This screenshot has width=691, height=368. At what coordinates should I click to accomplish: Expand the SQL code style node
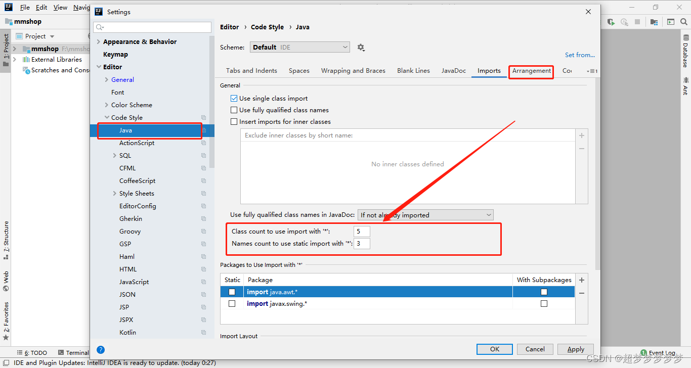(x=115, y=156)
